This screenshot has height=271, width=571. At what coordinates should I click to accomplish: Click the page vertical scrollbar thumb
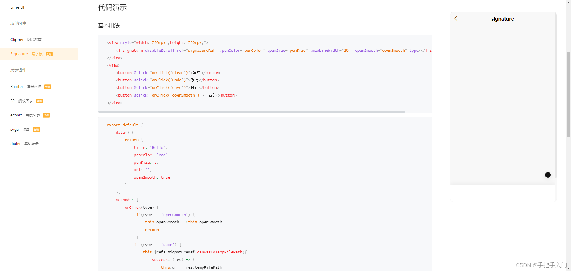click(568, 94)
